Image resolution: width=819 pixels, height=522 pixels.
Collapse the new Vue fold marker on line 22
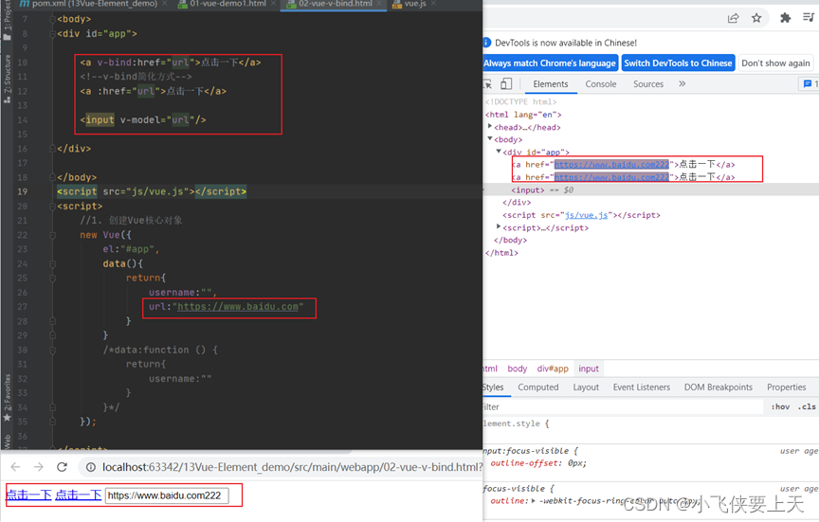click(52, 236)
